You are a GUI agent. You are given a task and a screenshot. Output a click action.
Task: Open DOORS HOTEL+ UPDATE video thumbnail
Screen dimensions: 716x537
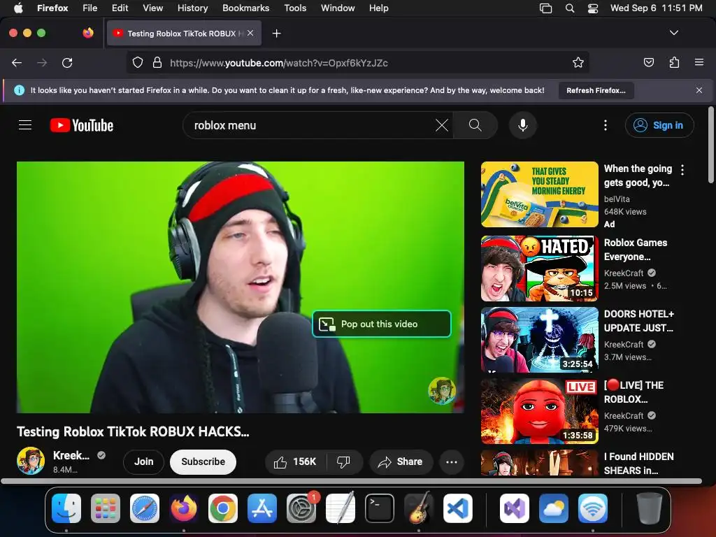tap(539, 340)
